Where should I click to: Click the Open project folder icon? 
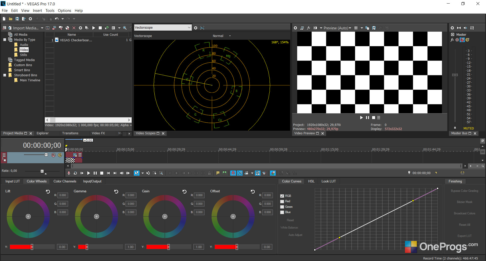click(x=11, y=19)
